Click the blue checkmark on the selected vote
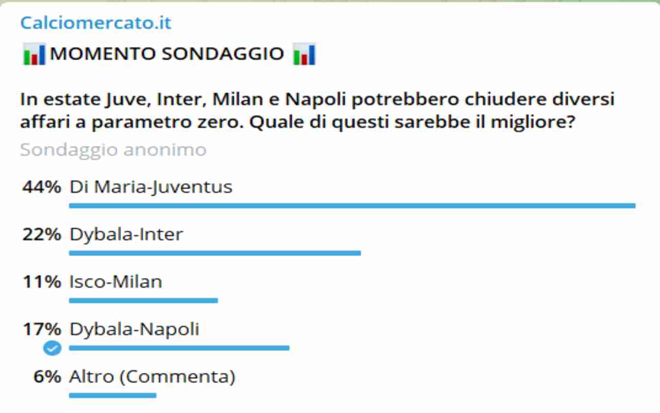Image resolution: width=660 pixels, height=413 pixels. (x=52, y=349)
